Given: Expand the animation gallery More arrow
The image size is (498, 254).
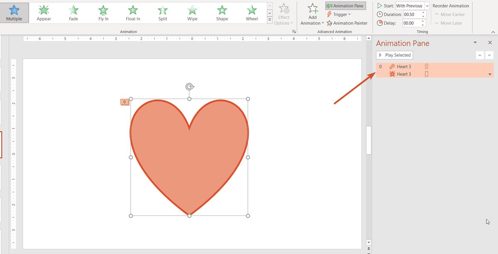Looking at the screenshot, I should point(270,20).
